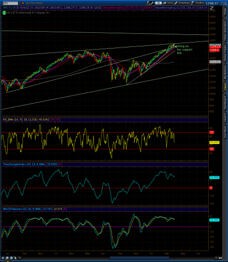The height and width of the screenshot is (262, 228).
Task: Click the scroll right arrow on time scrollbar
Action: click(216, 258)
